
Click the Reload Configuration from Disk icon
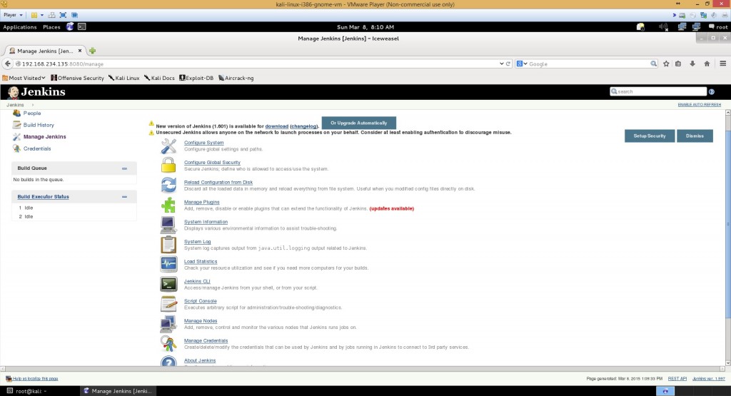168,185
